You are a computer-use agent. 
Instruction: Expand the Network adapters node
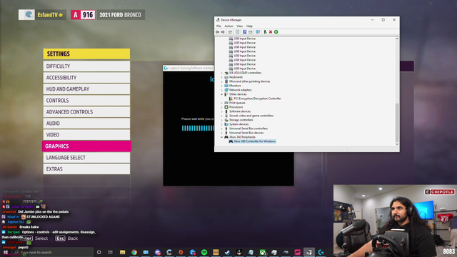tap(222, 90)
